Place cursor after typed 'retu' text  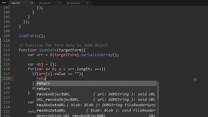pos(45,78)
